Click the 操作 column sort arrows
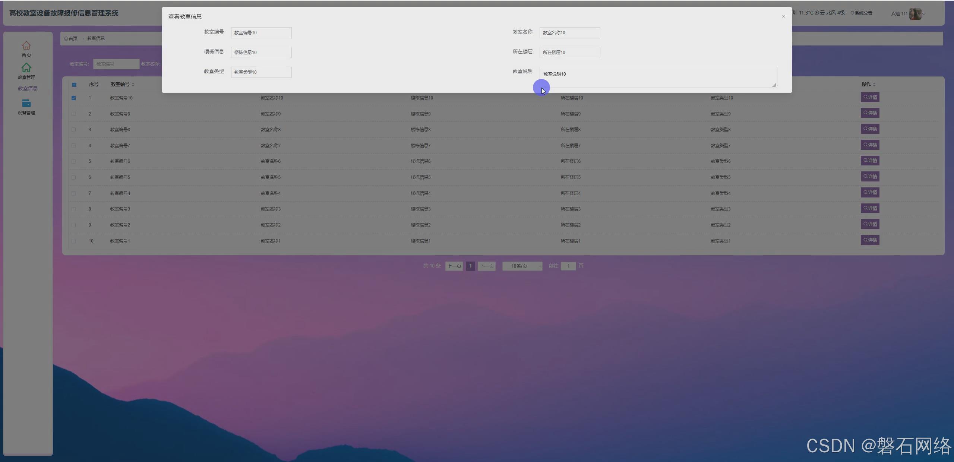 tap(874, 85)
